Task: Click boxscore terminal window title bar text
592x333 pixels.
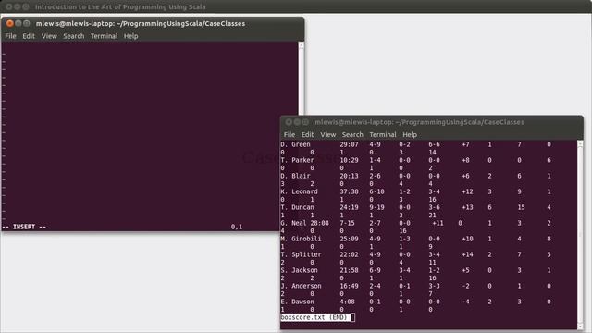Action: point(419,122)
